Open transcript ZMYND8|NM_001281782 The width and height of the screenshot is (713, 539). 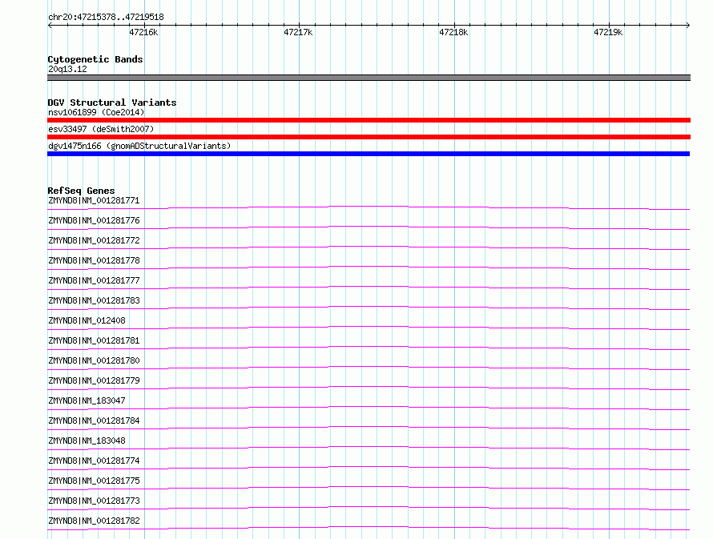(x=94, y=521)
